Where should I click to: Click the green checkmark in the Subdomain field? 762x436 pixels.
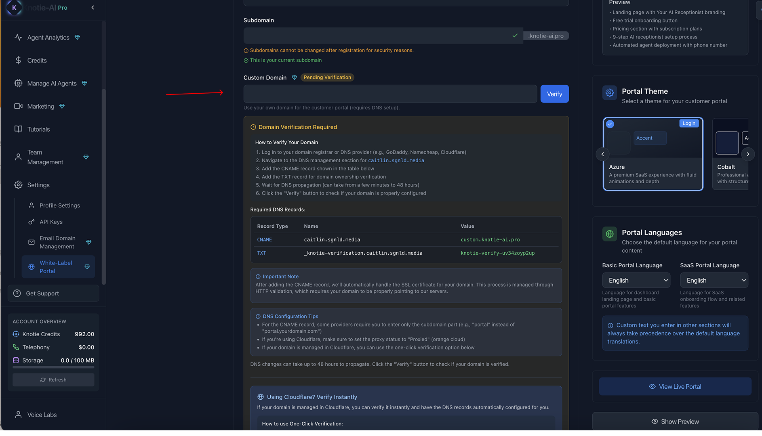(x=515, y=36)
